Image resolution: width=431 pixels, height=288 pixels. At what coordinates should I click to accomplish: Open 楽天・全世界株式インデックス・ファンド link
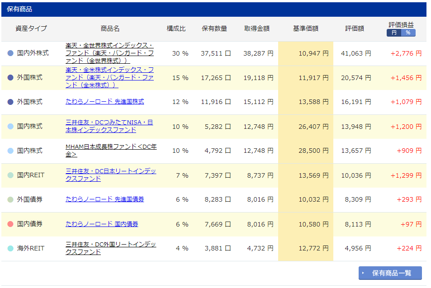[110, 53]
